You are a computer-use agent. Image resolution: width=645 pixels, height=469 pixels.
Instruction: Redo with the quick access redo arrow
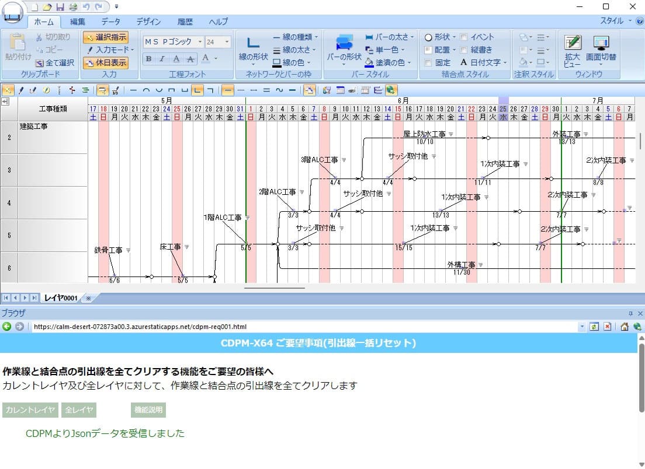click(99, 7)
